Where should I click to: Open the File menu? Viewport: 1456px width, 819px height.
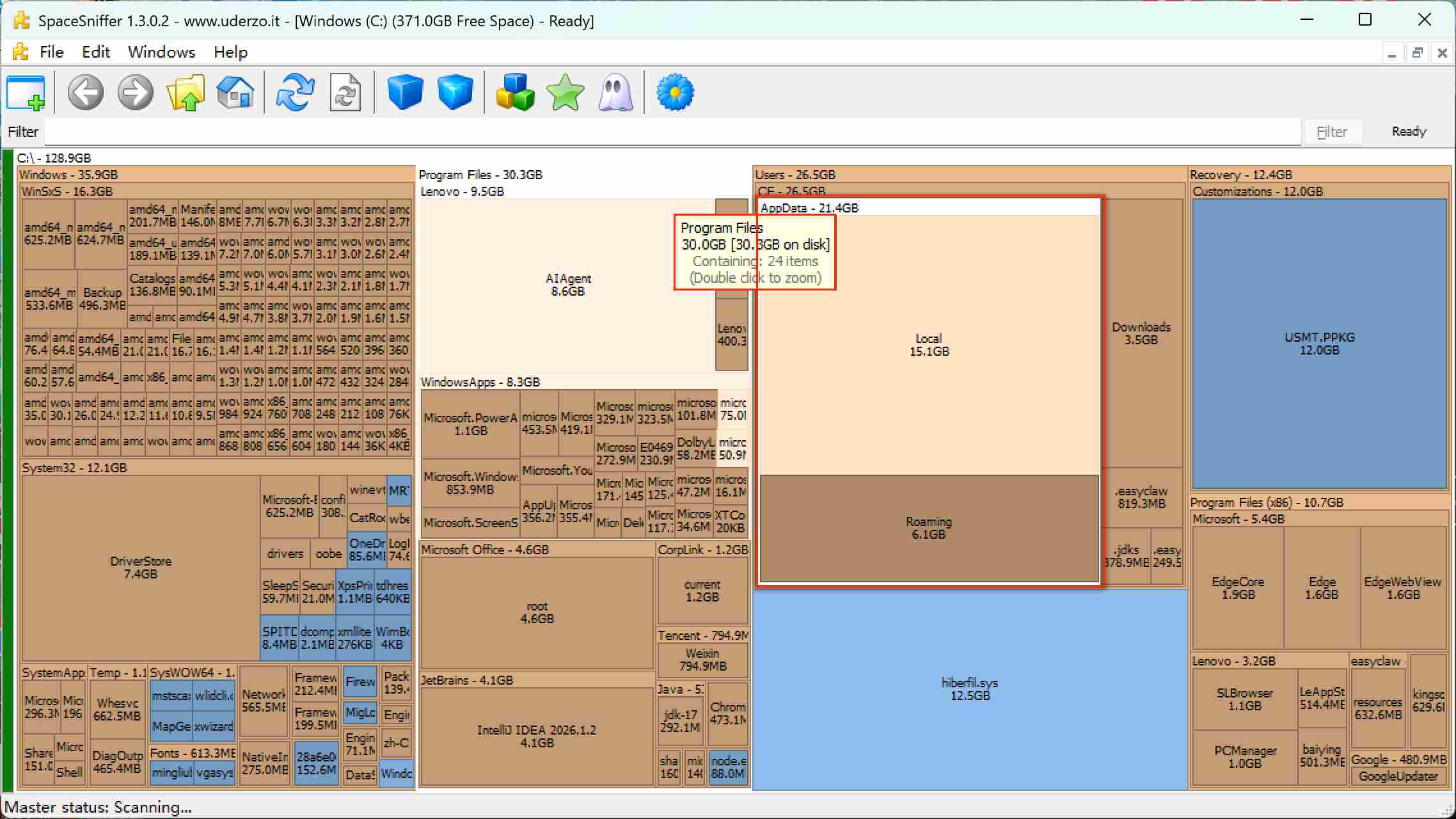click(51, 52)
